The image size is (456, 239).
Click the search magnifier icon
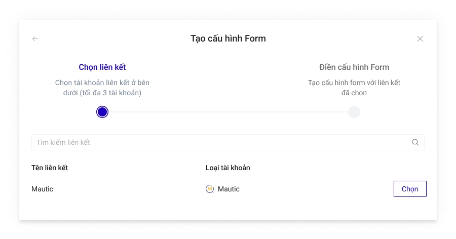[x=415, y=142]
